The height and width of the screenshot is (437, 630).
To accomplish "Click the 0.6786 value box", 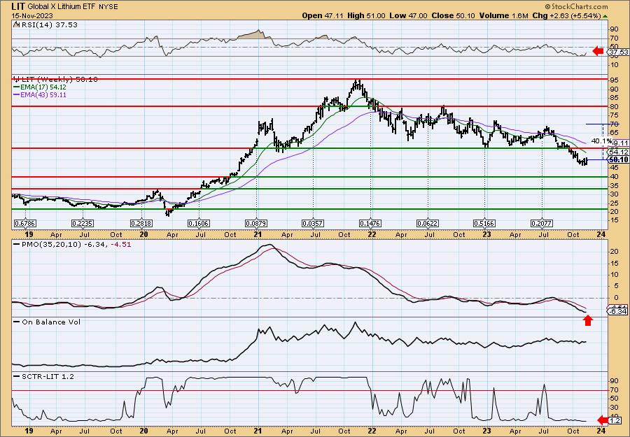I will pyautogui.click(x=25, y=223).
